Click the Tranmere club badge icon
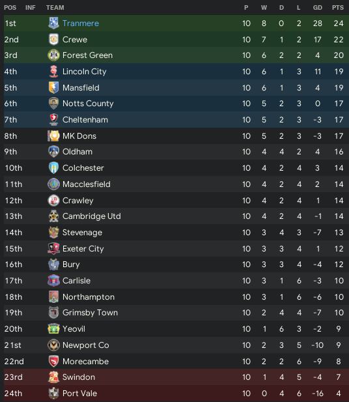Viewport: 349px width, 402px height. tap(53, 23)
